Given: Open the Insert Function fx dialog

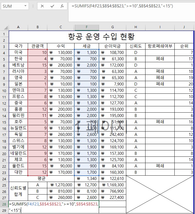Looking at the screenshot, I should (62, 6).
